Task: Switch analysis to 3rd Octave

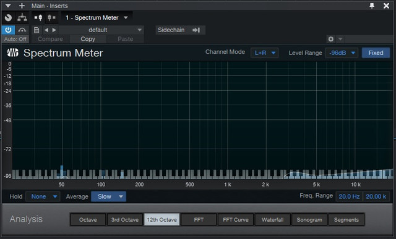Action: click(x=125, y=220)
